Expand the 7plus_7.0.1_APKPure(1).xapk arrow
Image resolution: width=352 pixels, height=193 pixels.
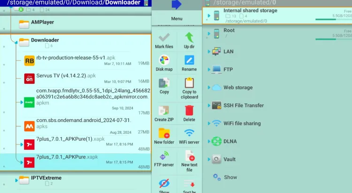[x=22, y=145]
